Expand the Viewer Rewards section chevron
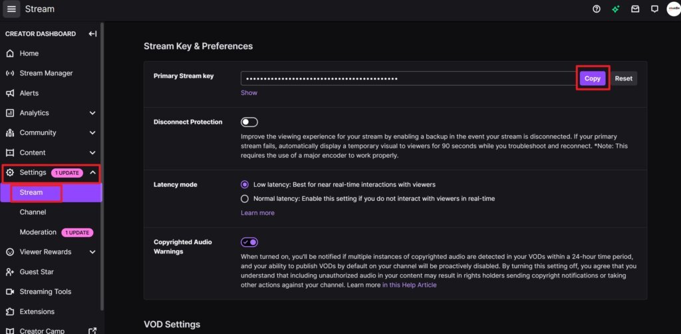681x334 pixels. coord(92,252)
